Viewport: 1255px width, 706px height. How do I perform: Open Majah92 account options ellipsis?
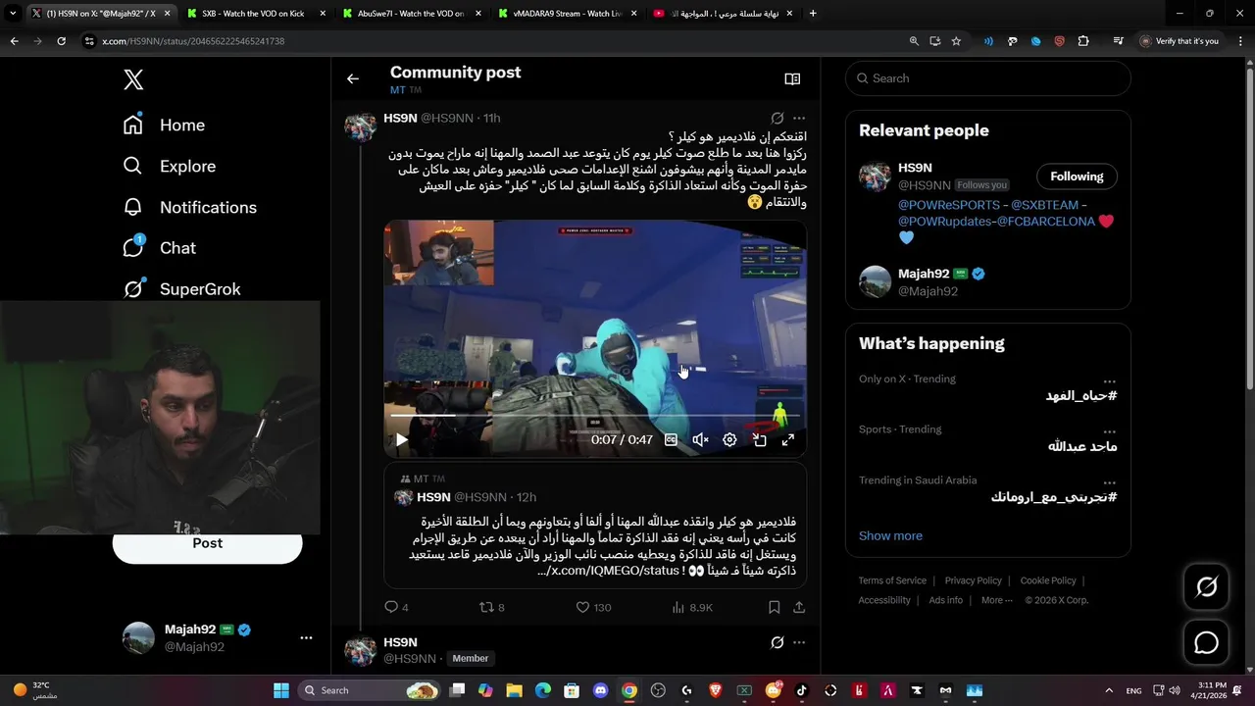click(306, 637)
